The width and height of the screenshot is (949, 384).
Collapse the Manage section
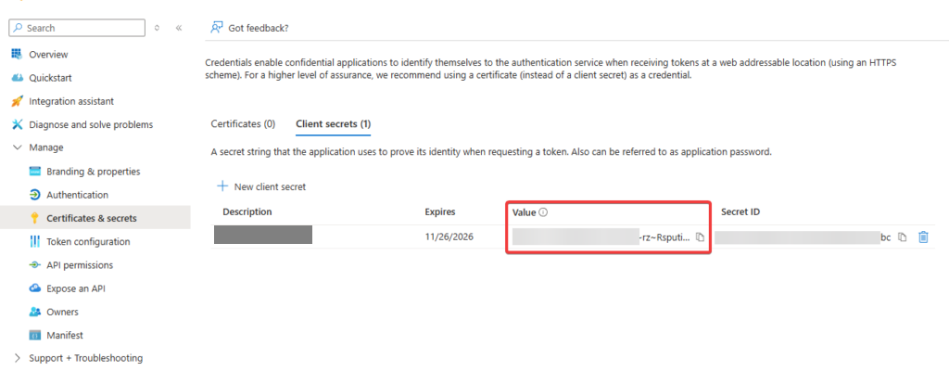pos(18,147)
